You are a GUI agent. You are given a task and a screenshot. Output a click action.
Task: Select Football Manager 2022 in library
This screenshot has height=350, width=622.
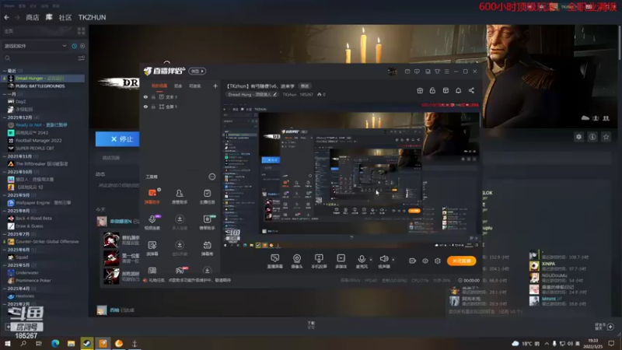(38, 141)
